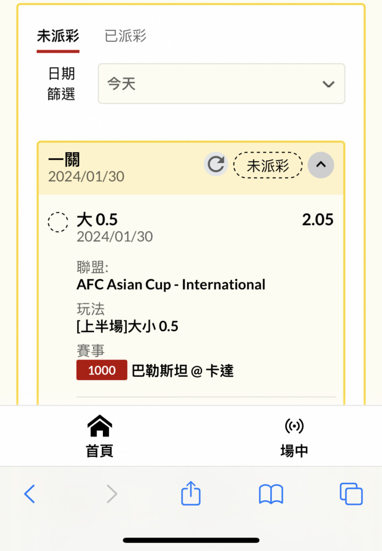The width and height of the screenshot is (382, 551).
Task: Switch to the 已派彩 tab
Action: pyautogui.click(x=125, y=36)
